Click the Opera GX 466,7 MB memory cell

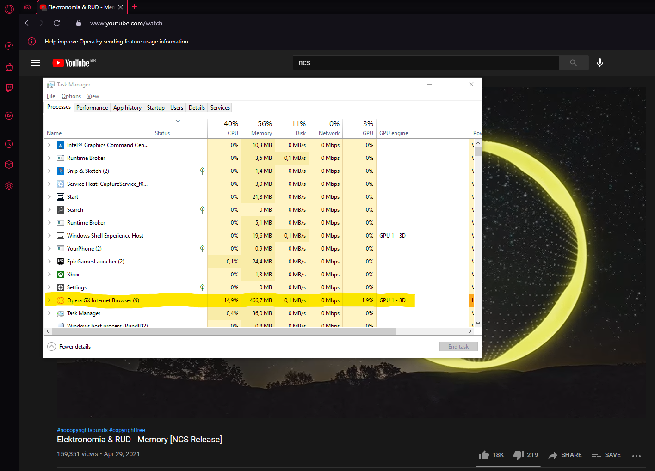point(258,300)
